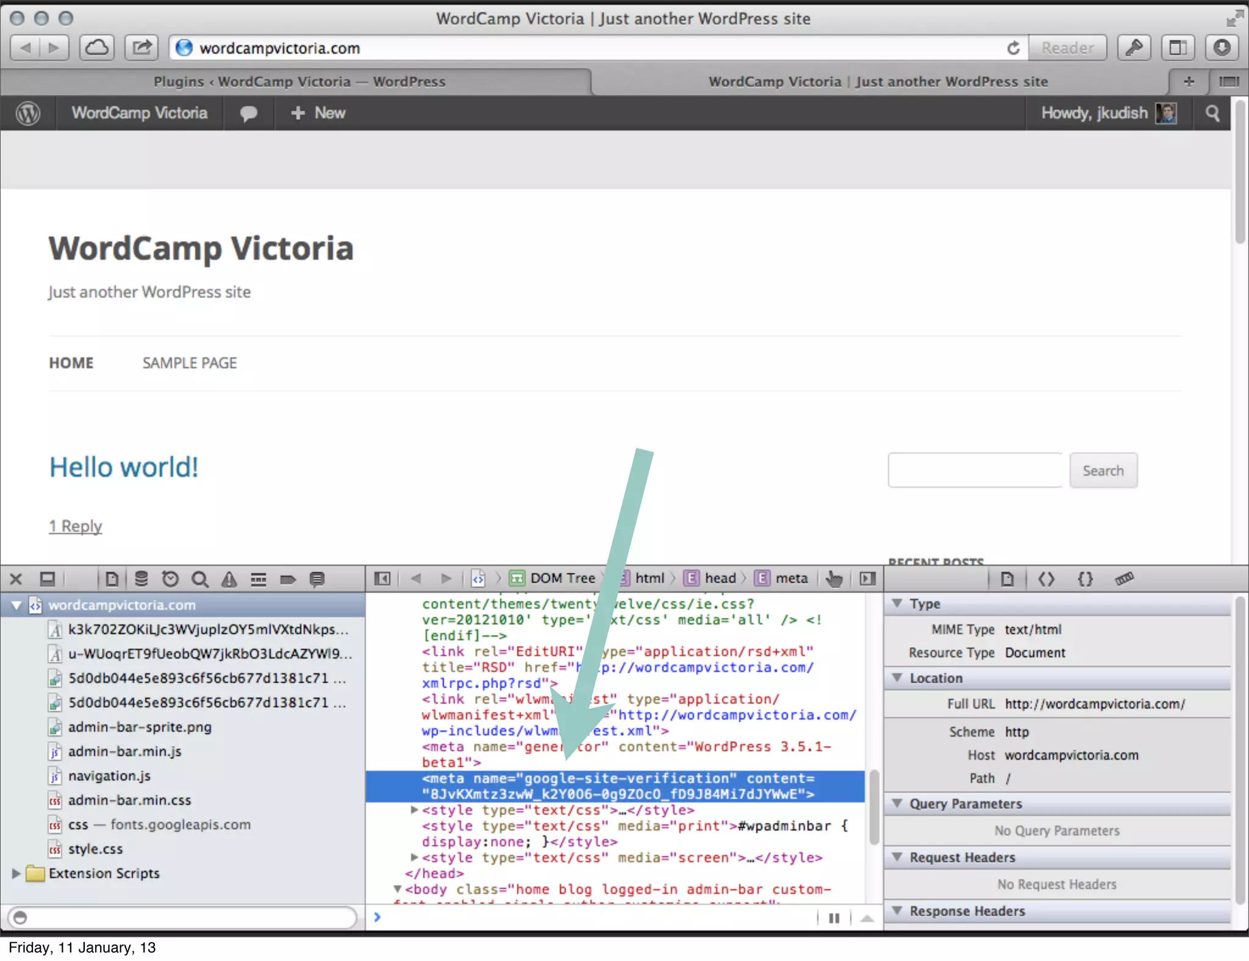Click the Search button on page
Screen dimensions: 1249x961
point(1103,471)
